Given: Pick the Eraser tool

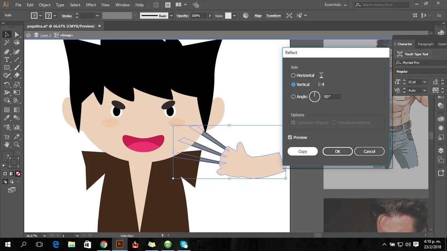Looking at the screenshot, I should click(x=17, y=76).
